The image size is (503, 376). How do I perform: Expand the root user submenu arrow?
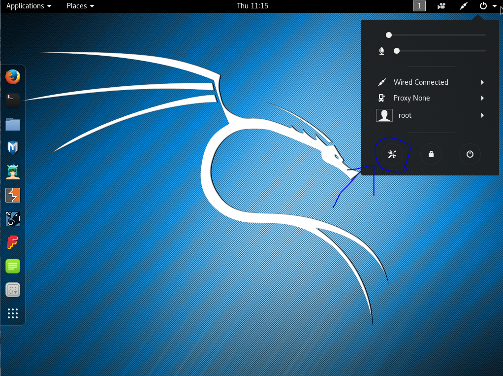482,115
